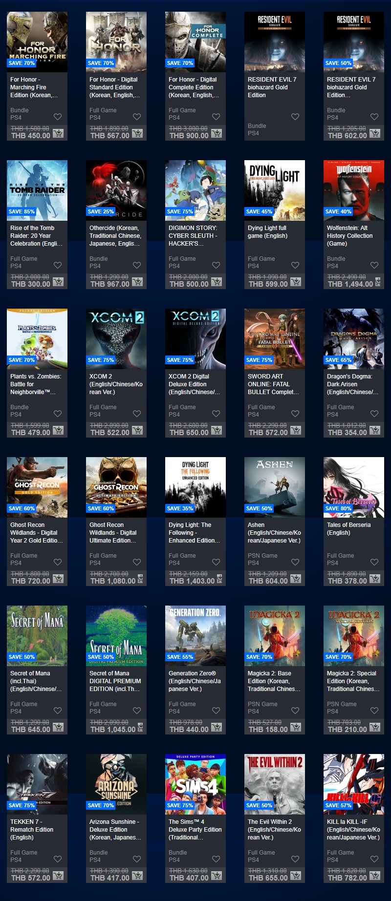Image resolution: width=391 pixels, height=901 pixels.
Task: Open KILL la KILL -IF cover art
Action: click(354, 784)
